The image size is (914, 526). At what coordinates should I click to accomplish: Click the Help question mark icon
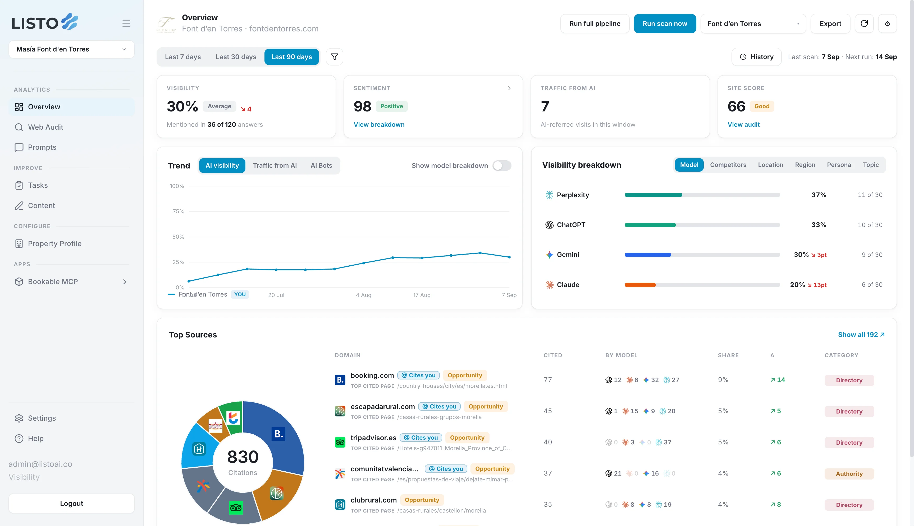tap(19, 439)
